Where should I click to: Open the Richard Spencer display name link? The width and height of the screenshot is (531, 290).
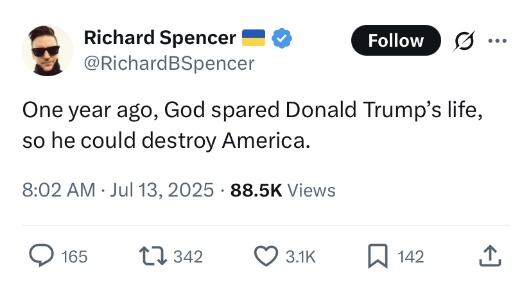[x=160, y=38]
